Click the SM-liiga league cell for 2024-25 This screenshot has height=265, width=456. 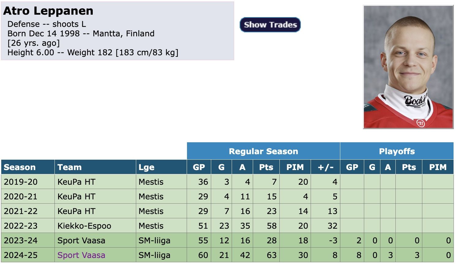coord(154,255)
